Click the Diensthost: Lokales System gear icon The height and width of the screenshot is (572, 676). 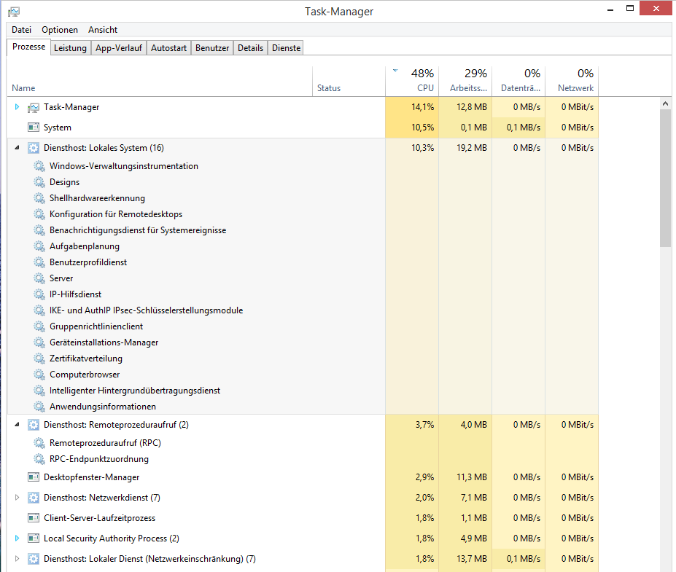pos(34,148)
